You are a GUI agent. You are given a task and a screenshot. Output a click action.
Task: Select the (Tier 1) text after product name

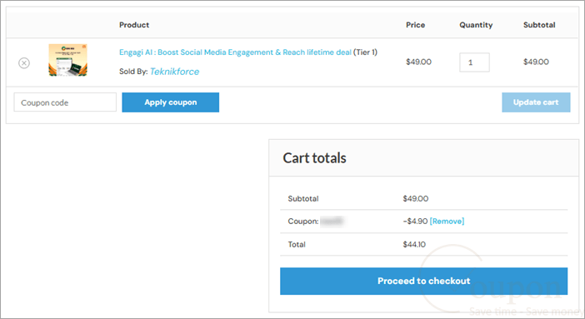point(365,52)
